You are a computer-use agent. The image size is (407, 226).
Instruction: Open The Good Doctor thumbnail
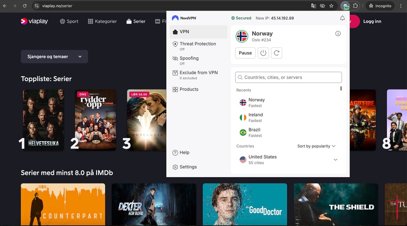click(x=245, y=205)
